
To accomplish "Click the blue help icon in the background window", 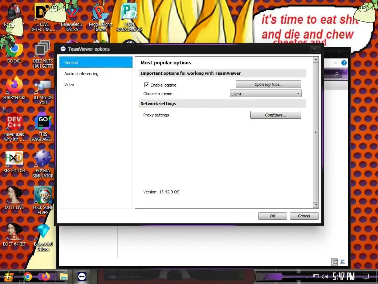I will coord(344,63).
